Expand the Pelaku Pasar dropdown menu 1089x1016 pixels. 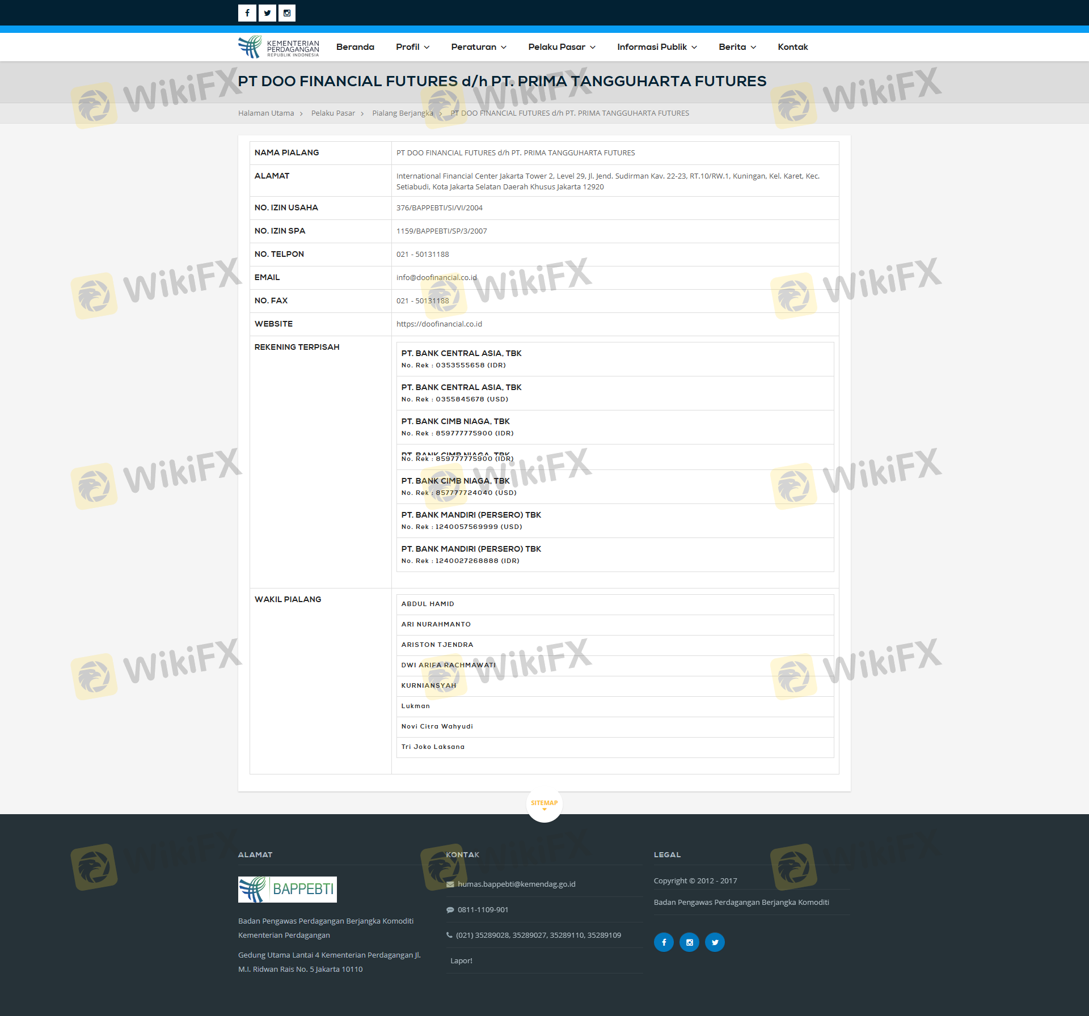coord(562,47)
